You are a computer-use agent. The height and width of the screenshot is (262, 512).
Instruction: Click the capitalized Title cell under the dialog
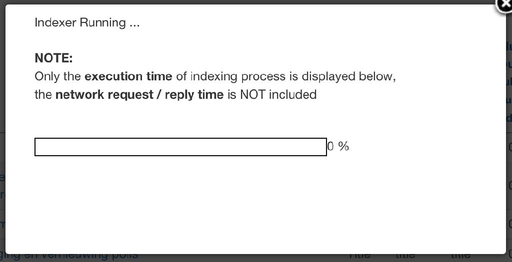359,256
